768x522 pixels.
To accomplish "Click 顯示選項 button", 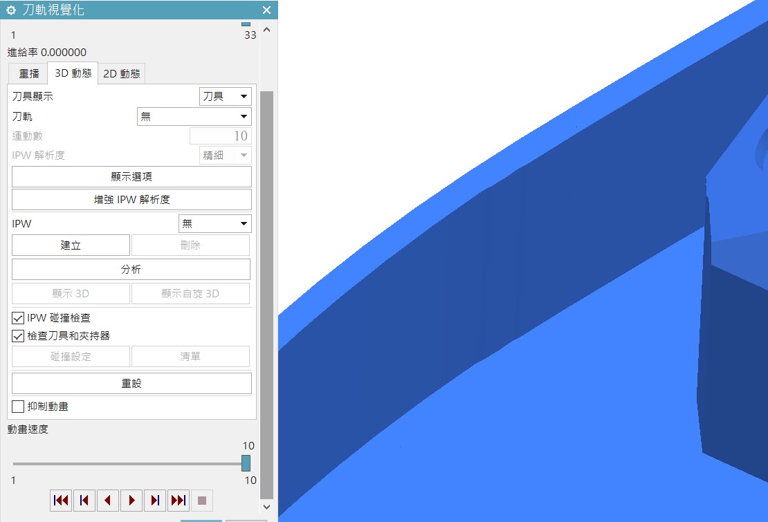I will (131, 176).
